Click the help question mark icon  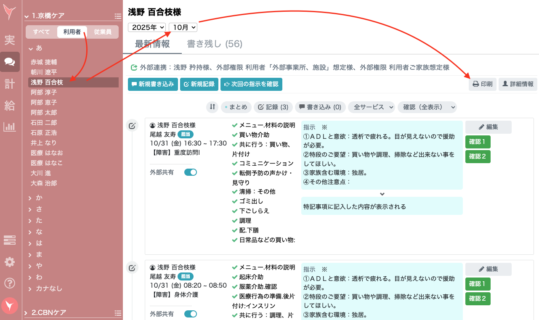click(10, 283)
